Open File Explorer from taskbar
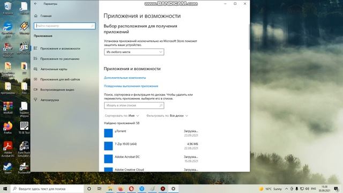Screen dimensions: 343x193 (x=110, y=189)
